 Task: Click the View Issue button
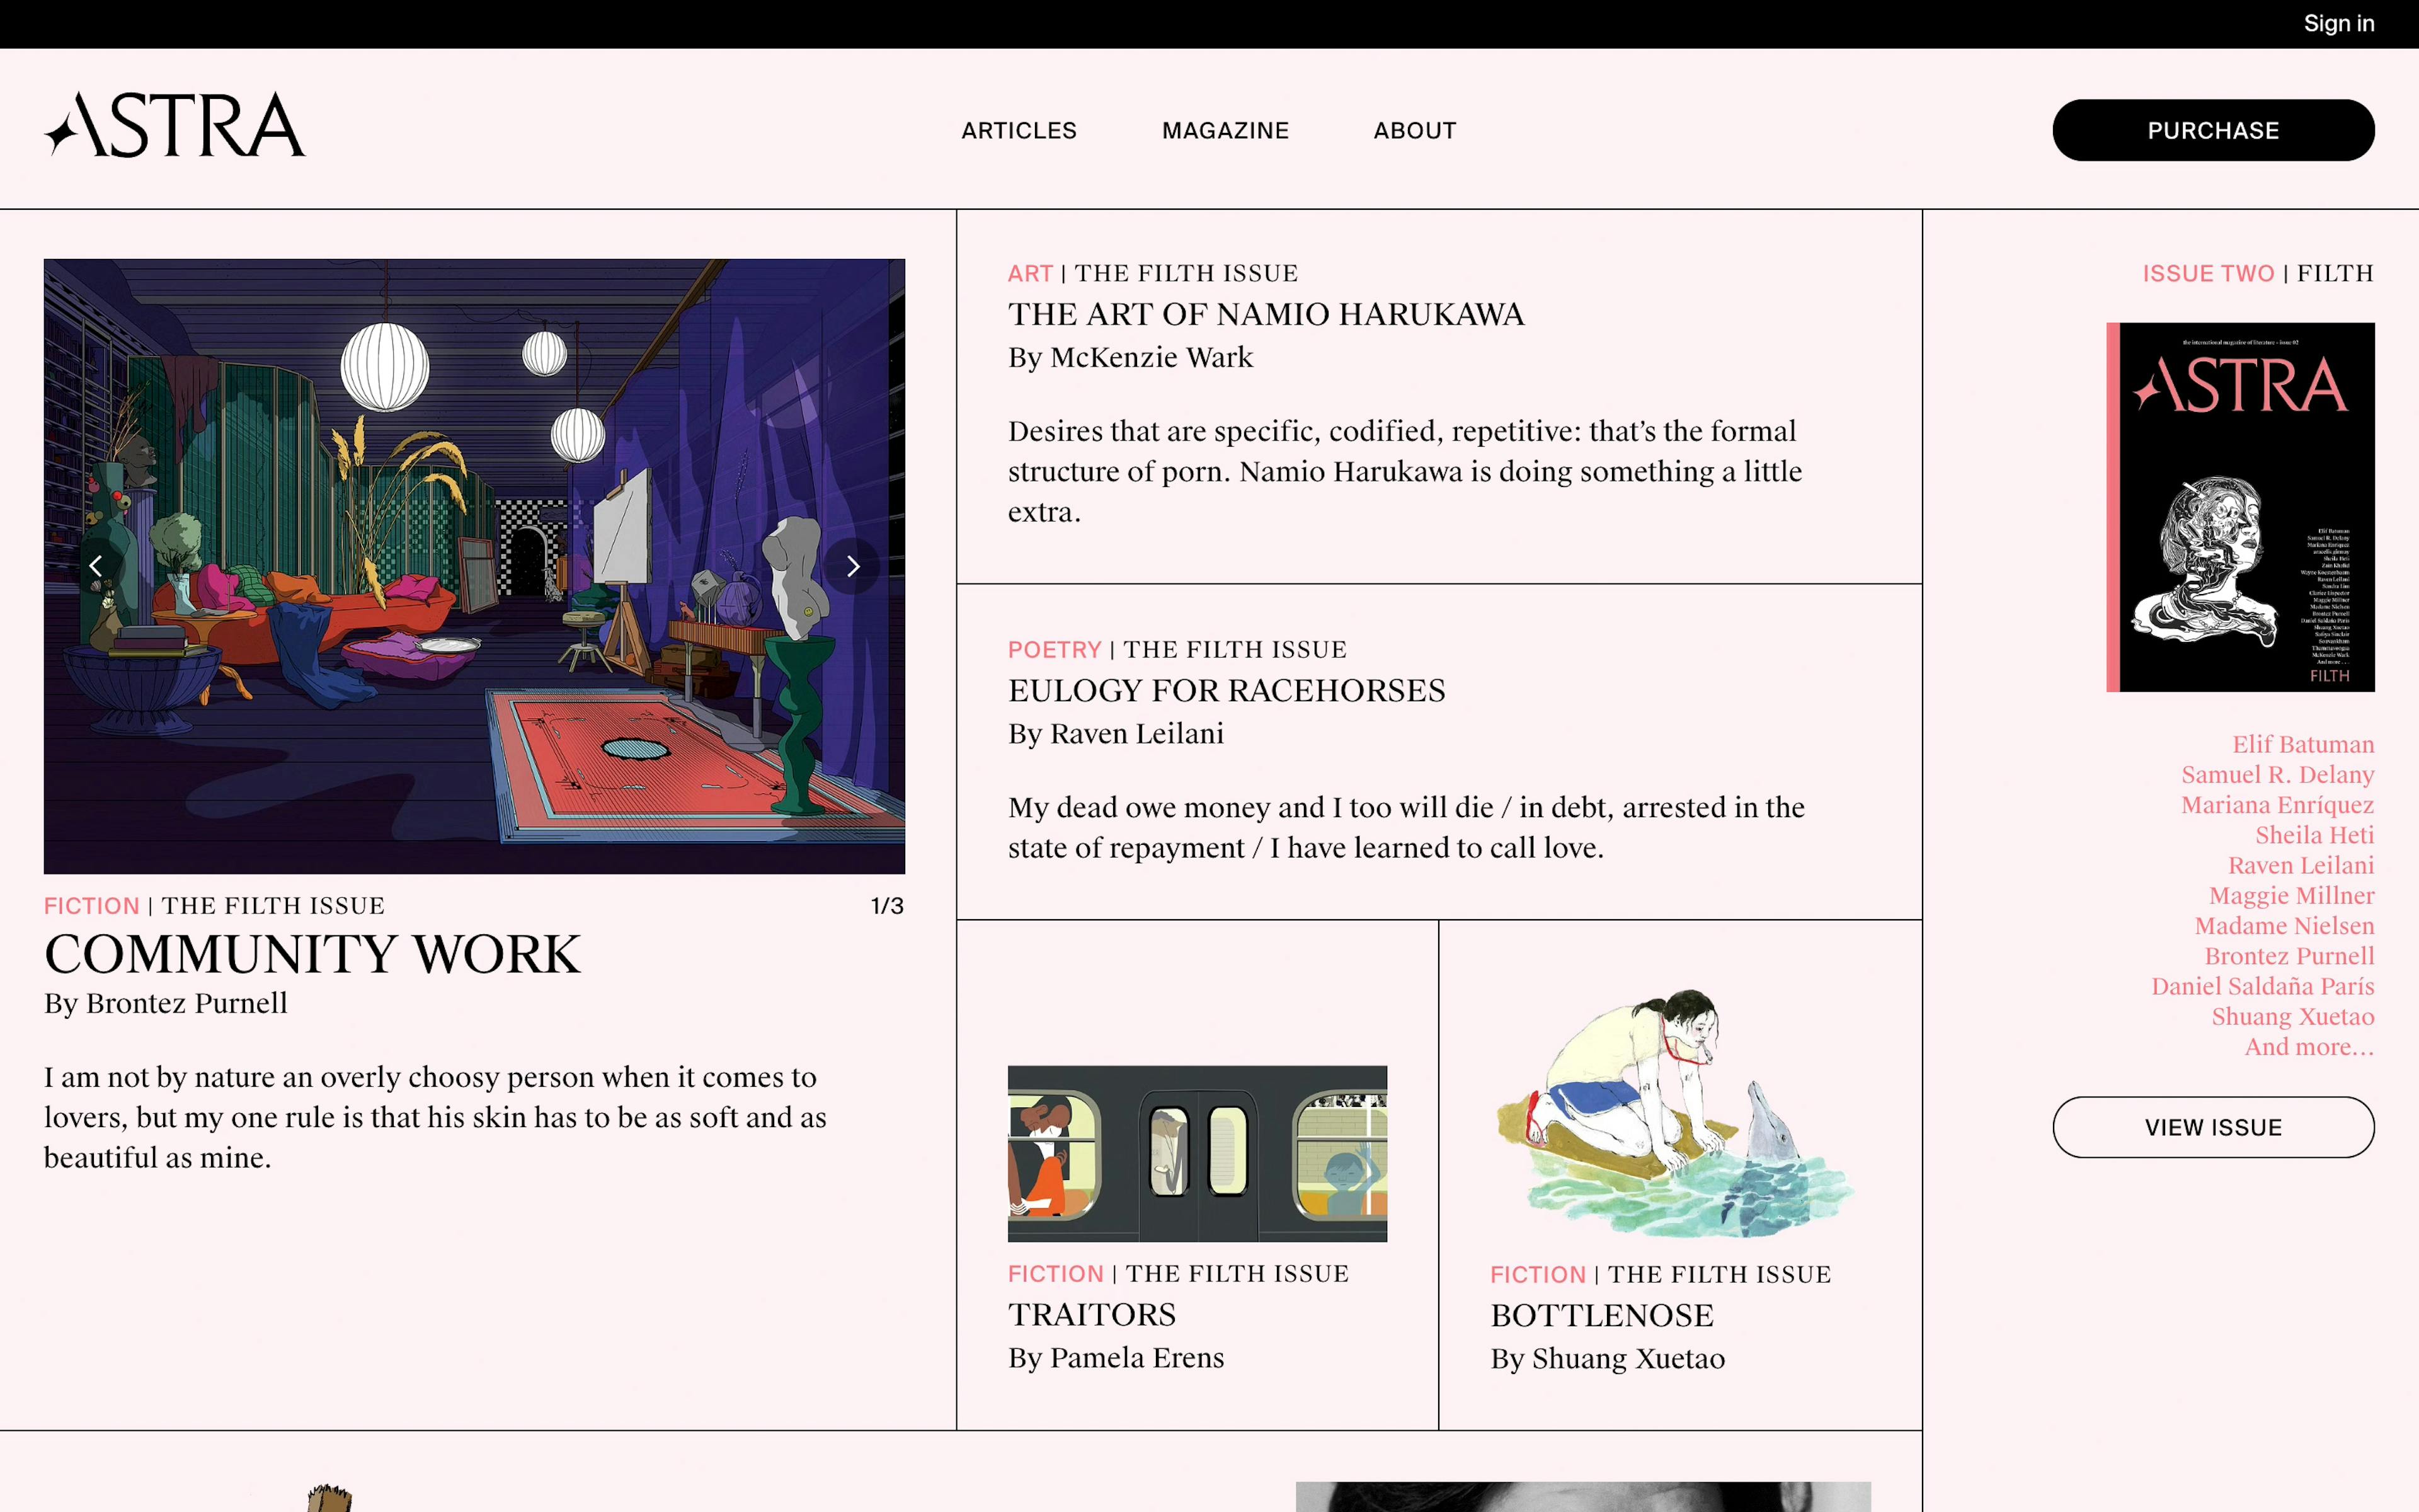2212,1127
